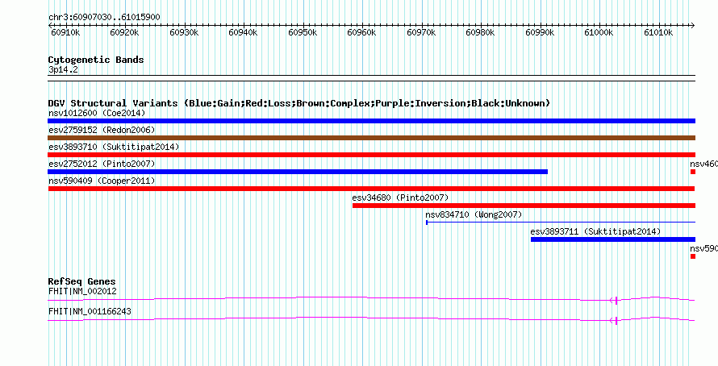Open the nsv590409 (Cooper2011) label

(x=102, y=181)
